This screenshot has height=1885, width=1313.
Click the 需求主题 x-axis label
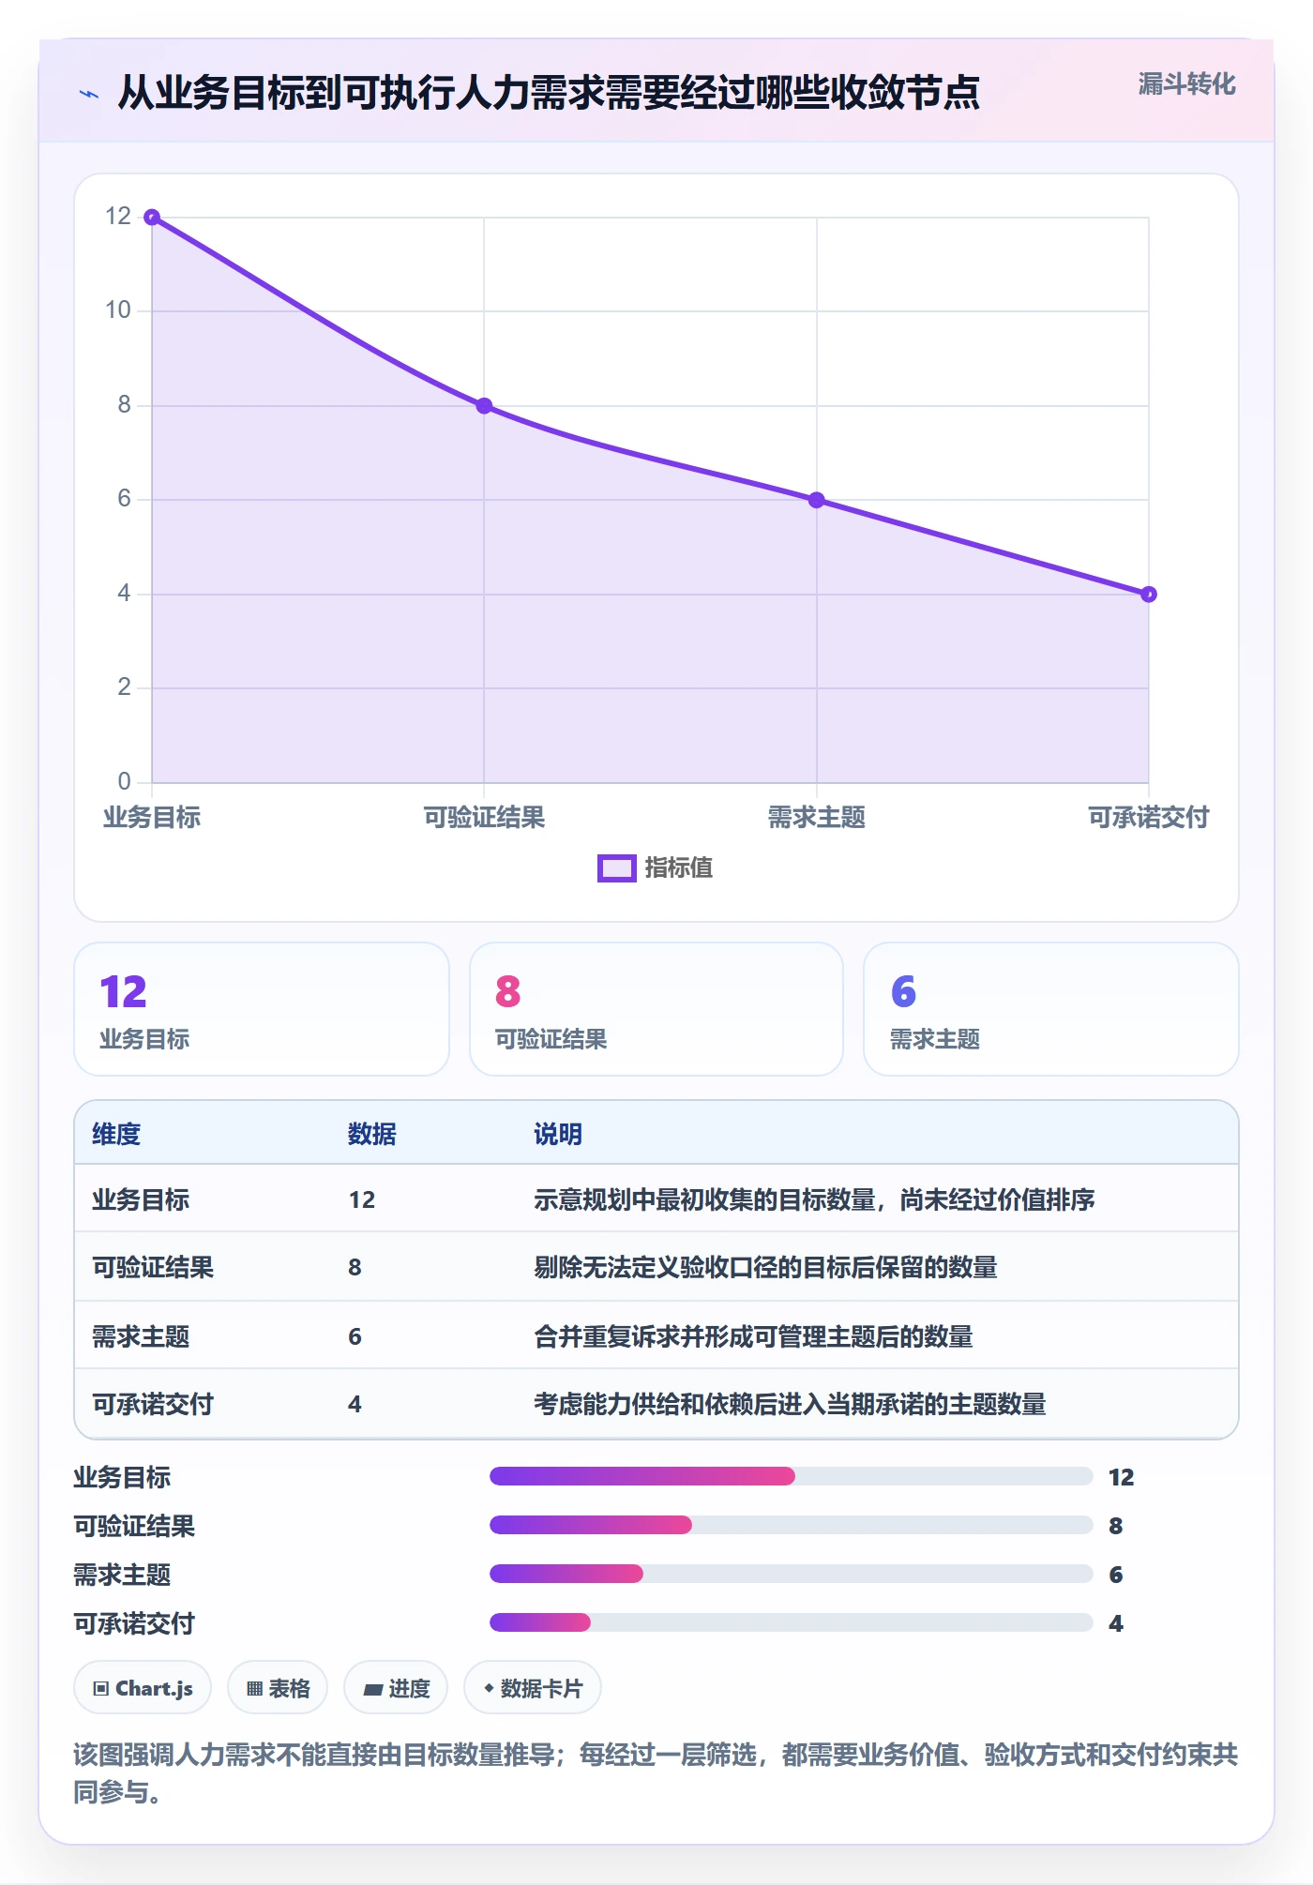point(817,818)
